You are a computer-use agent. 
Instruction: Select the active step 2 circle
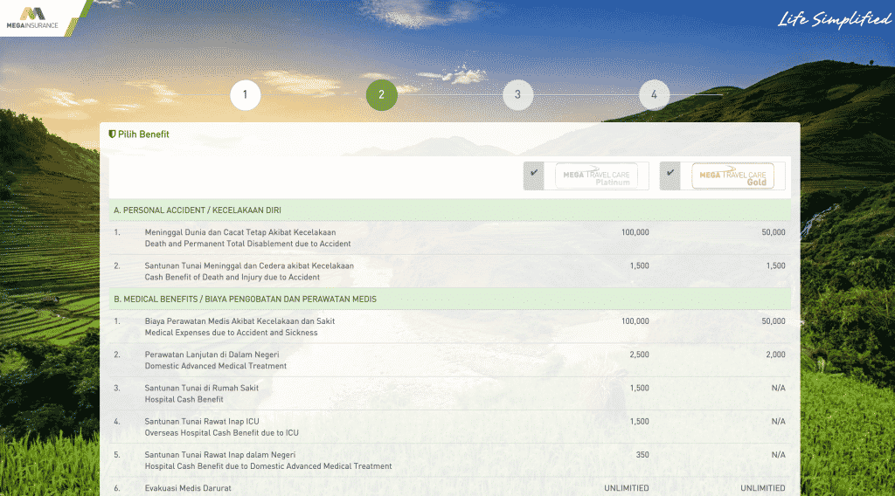[x=381, y=94]
